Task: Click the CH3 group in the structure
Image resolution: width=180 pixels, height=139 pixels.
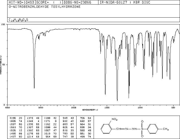Action: pyautogui.click(x=166, y=129)
